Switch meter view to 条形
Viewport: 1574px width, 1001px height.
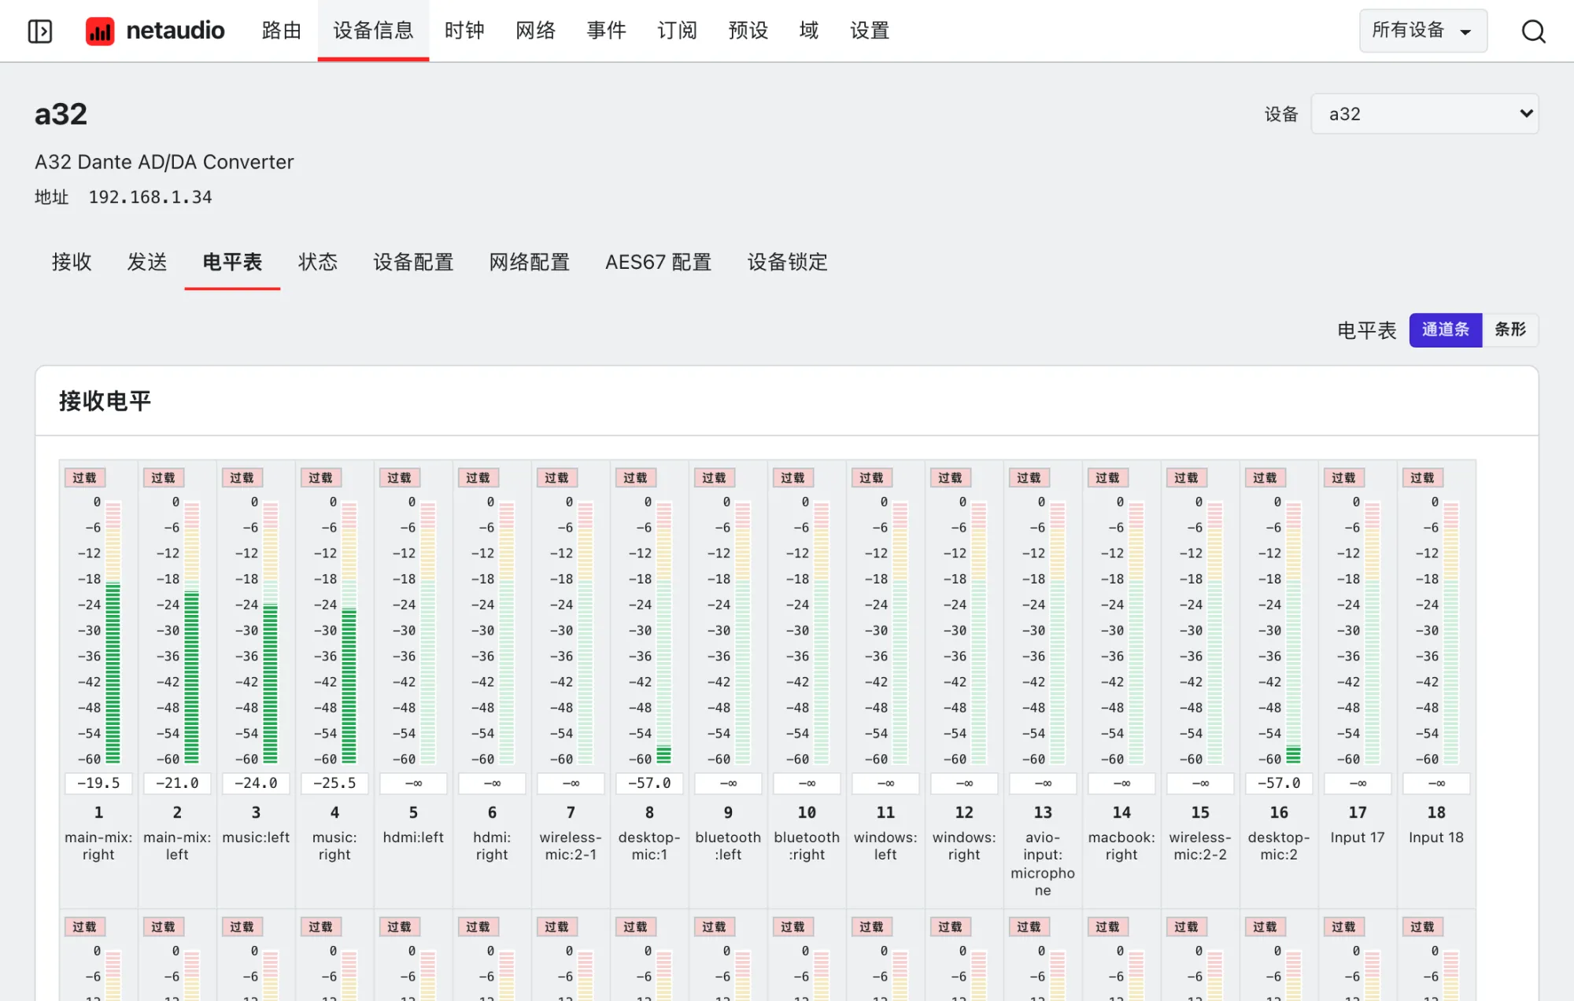1510,329
